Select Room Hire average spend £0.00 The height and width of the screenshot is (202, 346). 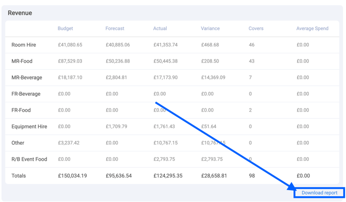click(x=303, y=45)
